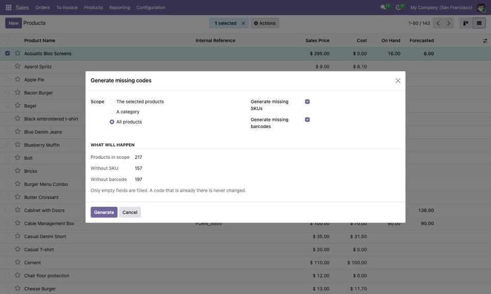Close the Generate missing codes dialog
Image resolution: width=491 pixels, height=294 pixels.
click(x=398, y=81)
